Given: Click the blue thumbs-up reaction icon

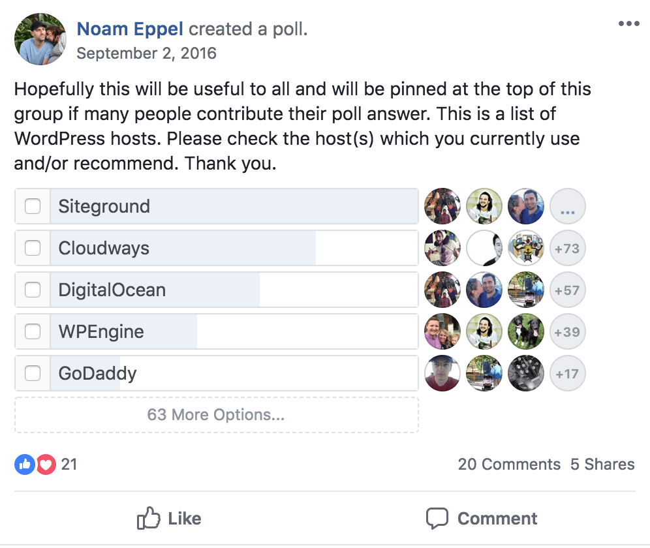Looking at the screenshot, I should (x=24, y=464).
